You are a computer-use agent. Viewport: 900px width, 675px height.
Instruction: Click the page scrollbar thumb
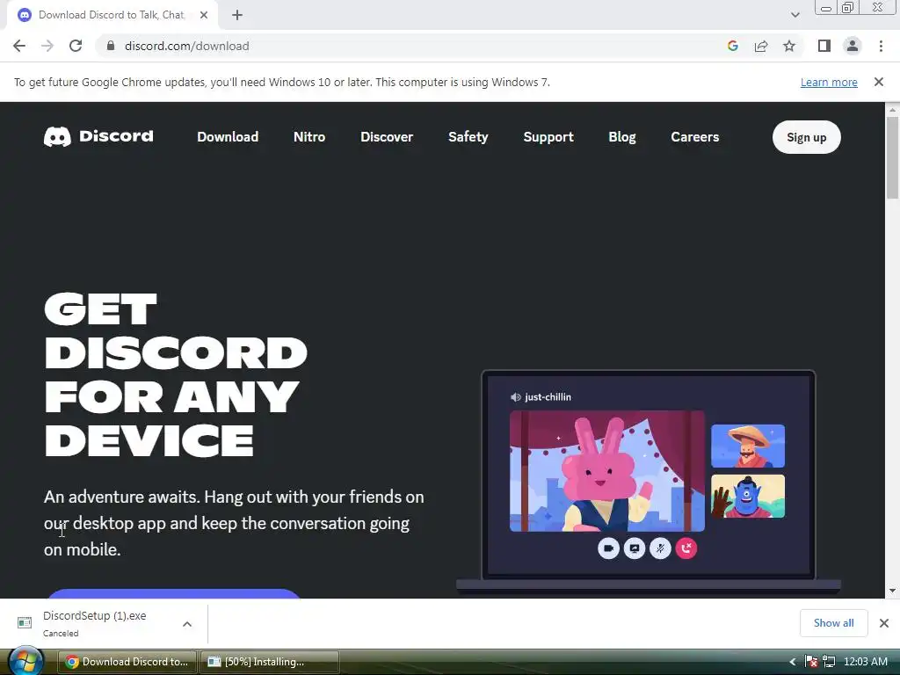(892, 158)
